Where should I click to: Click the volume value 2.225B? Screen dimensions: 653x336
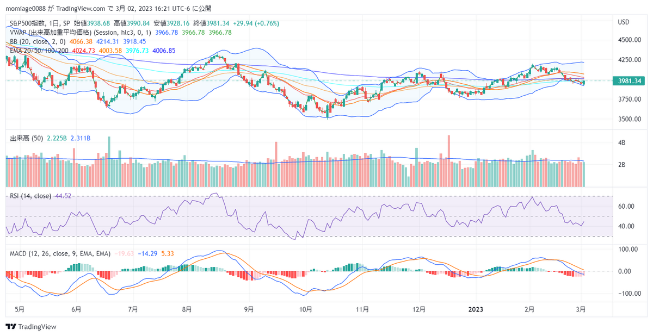[57, 139]
